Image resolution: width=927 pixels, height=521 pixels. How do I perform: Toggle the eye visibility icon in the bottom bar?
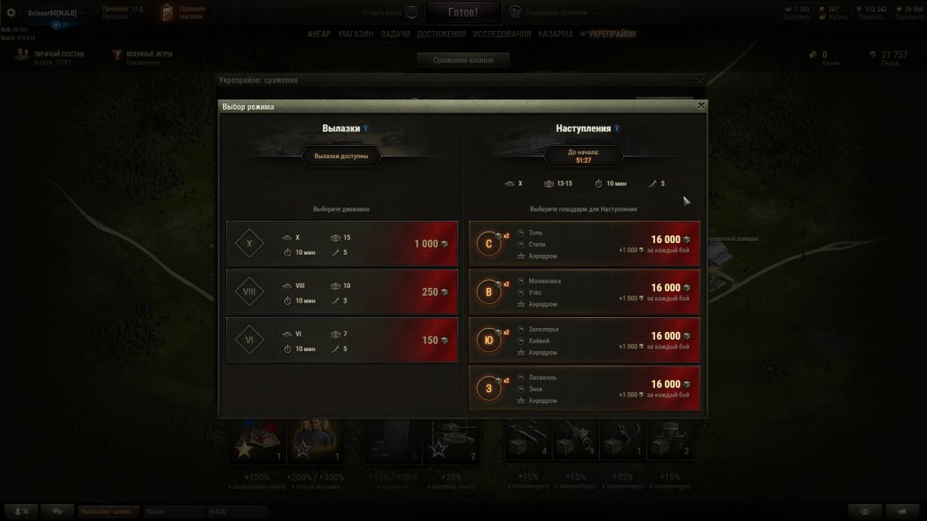point(865,511)
